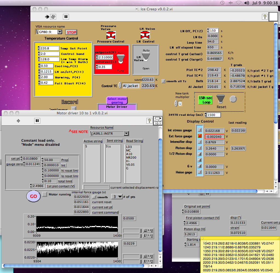Click Run Continuously in the Ice Creep toolbar
This screenshot has width=280, height=273.
coord(53,17)
